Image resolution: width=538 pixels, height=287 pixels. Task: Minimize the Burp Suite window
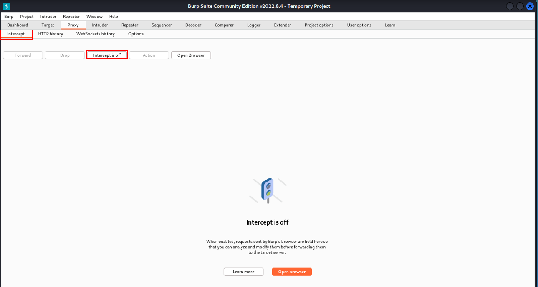click(510, 6)
